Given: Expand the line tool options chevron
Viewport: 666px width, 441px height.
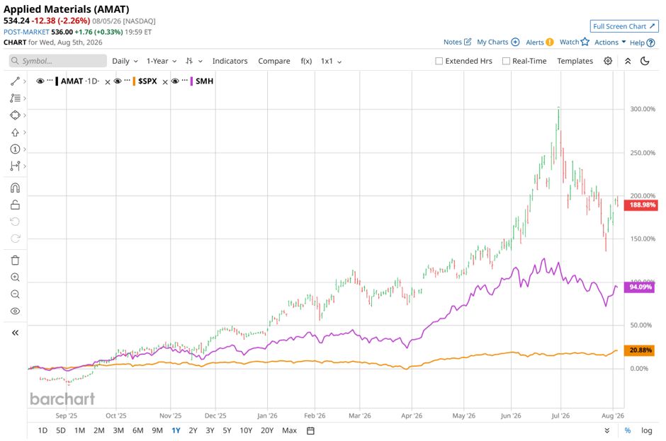Looking at the screenshot, I should pyautogui.click(x=25, y=81).
